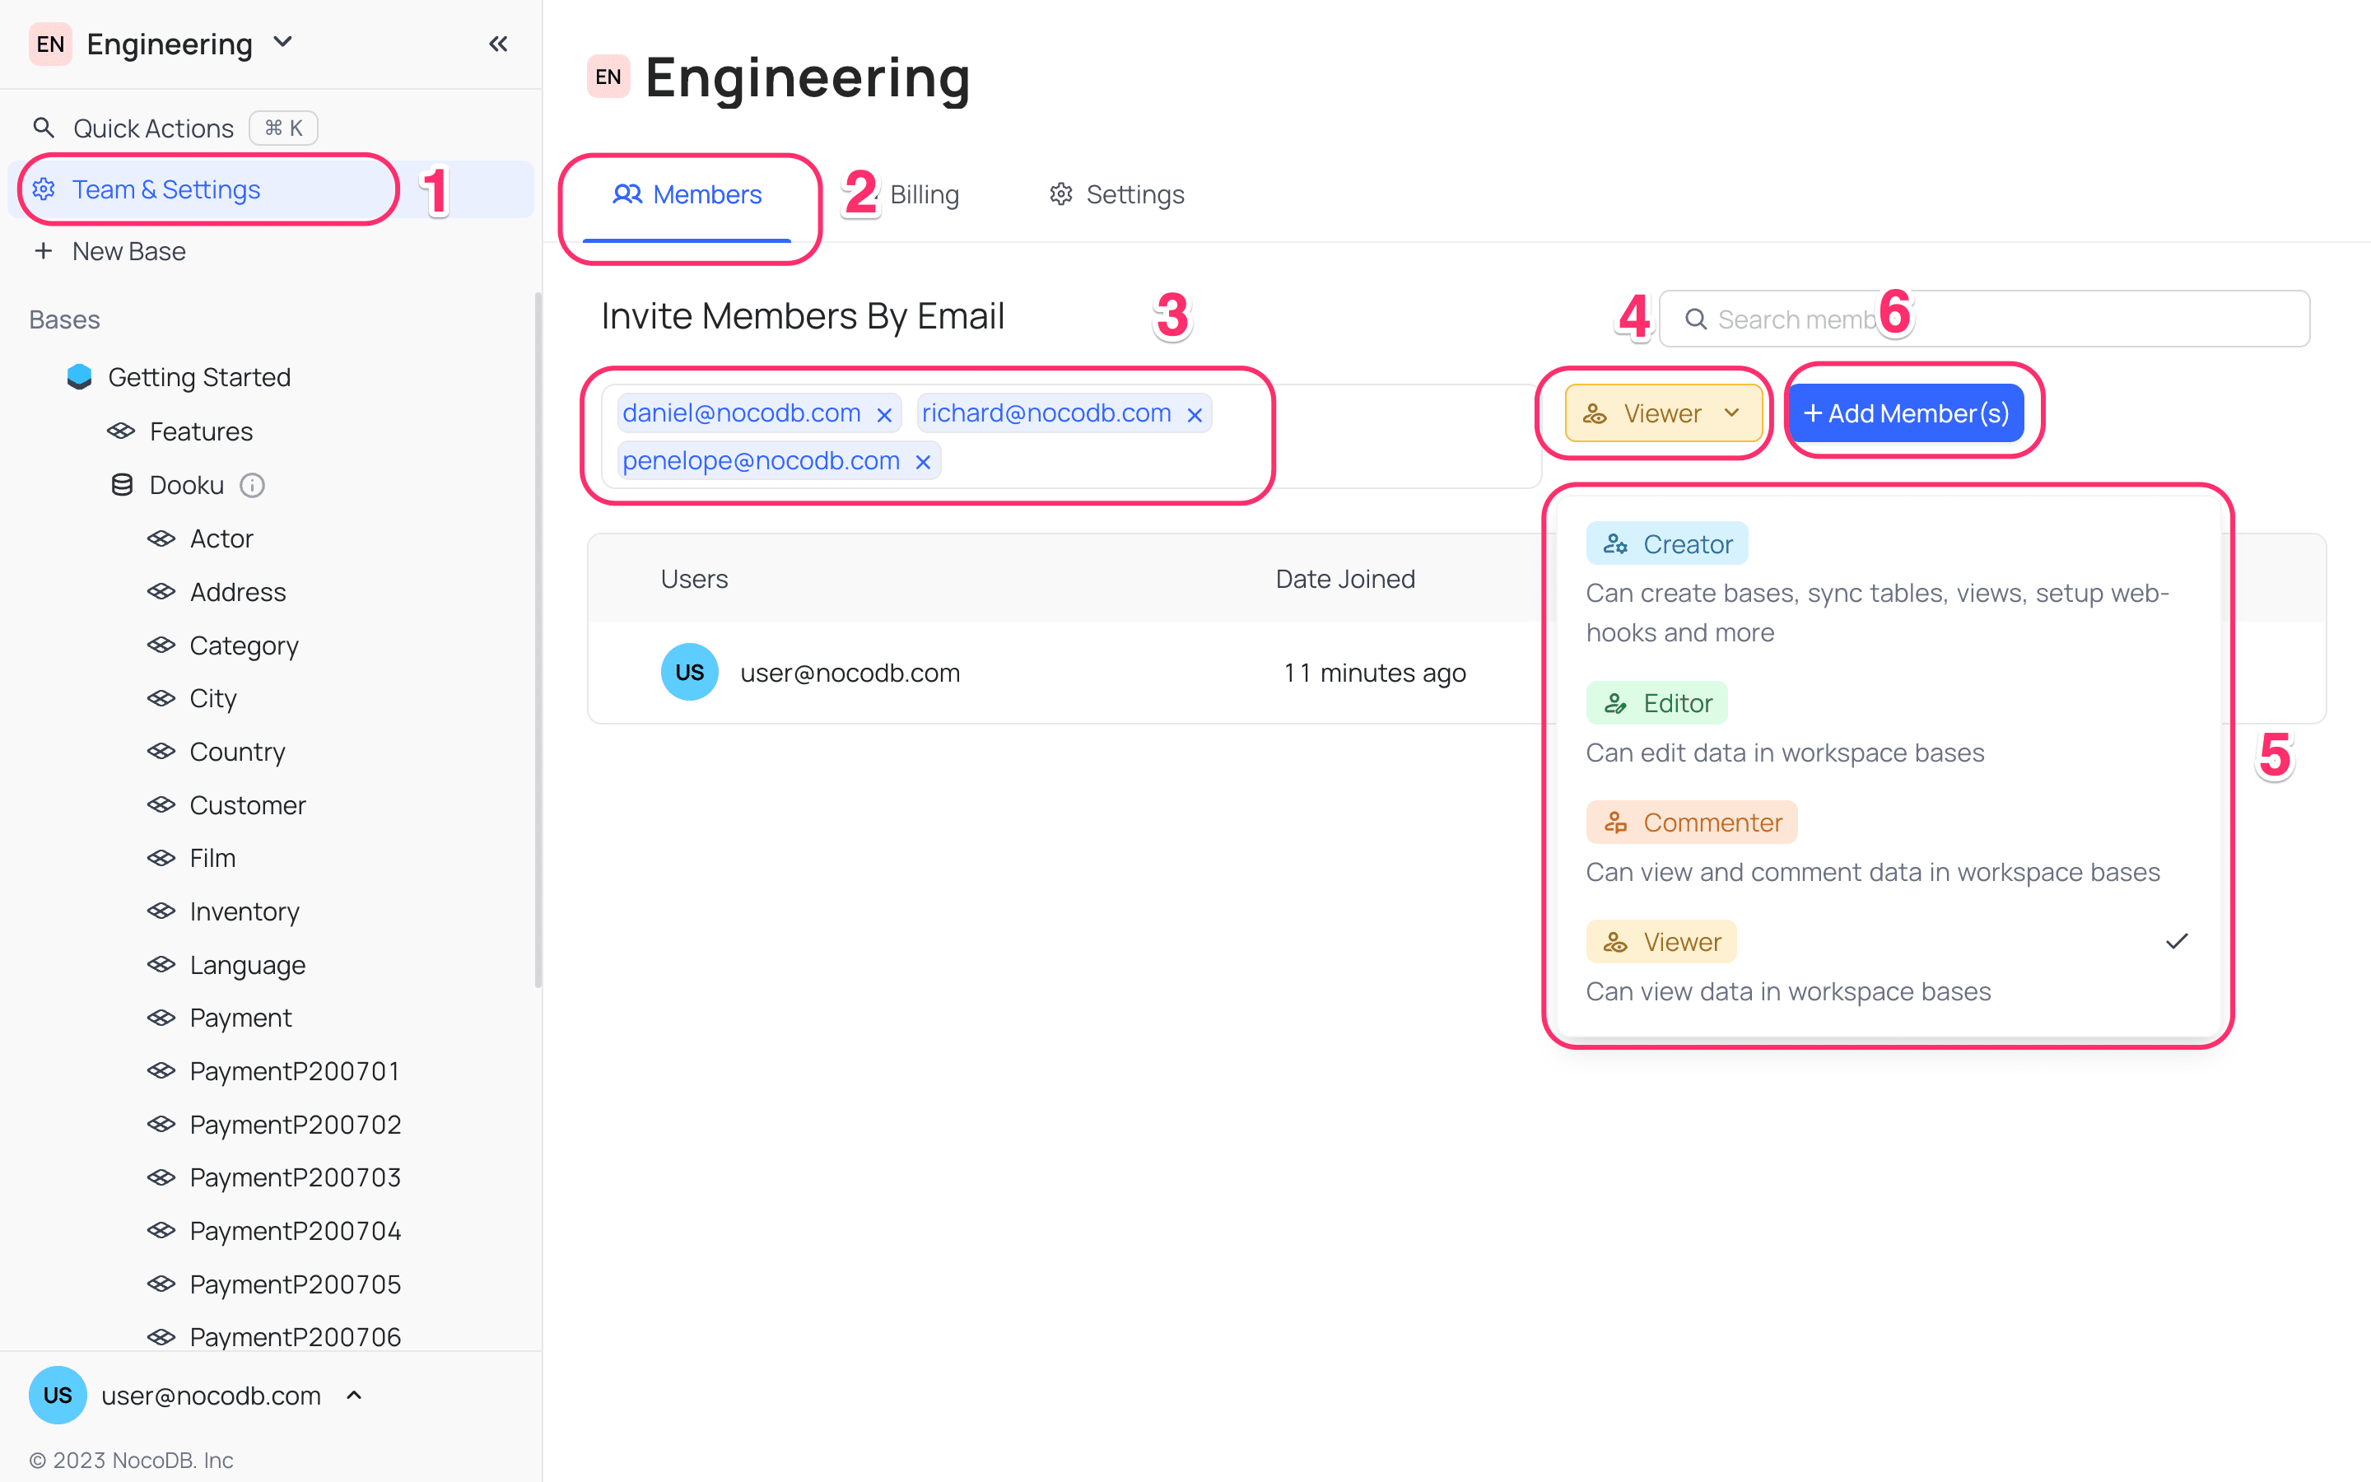Click the Getting Started base cube icon
The image size is (2371, 1482).
[x=79, y=377]
